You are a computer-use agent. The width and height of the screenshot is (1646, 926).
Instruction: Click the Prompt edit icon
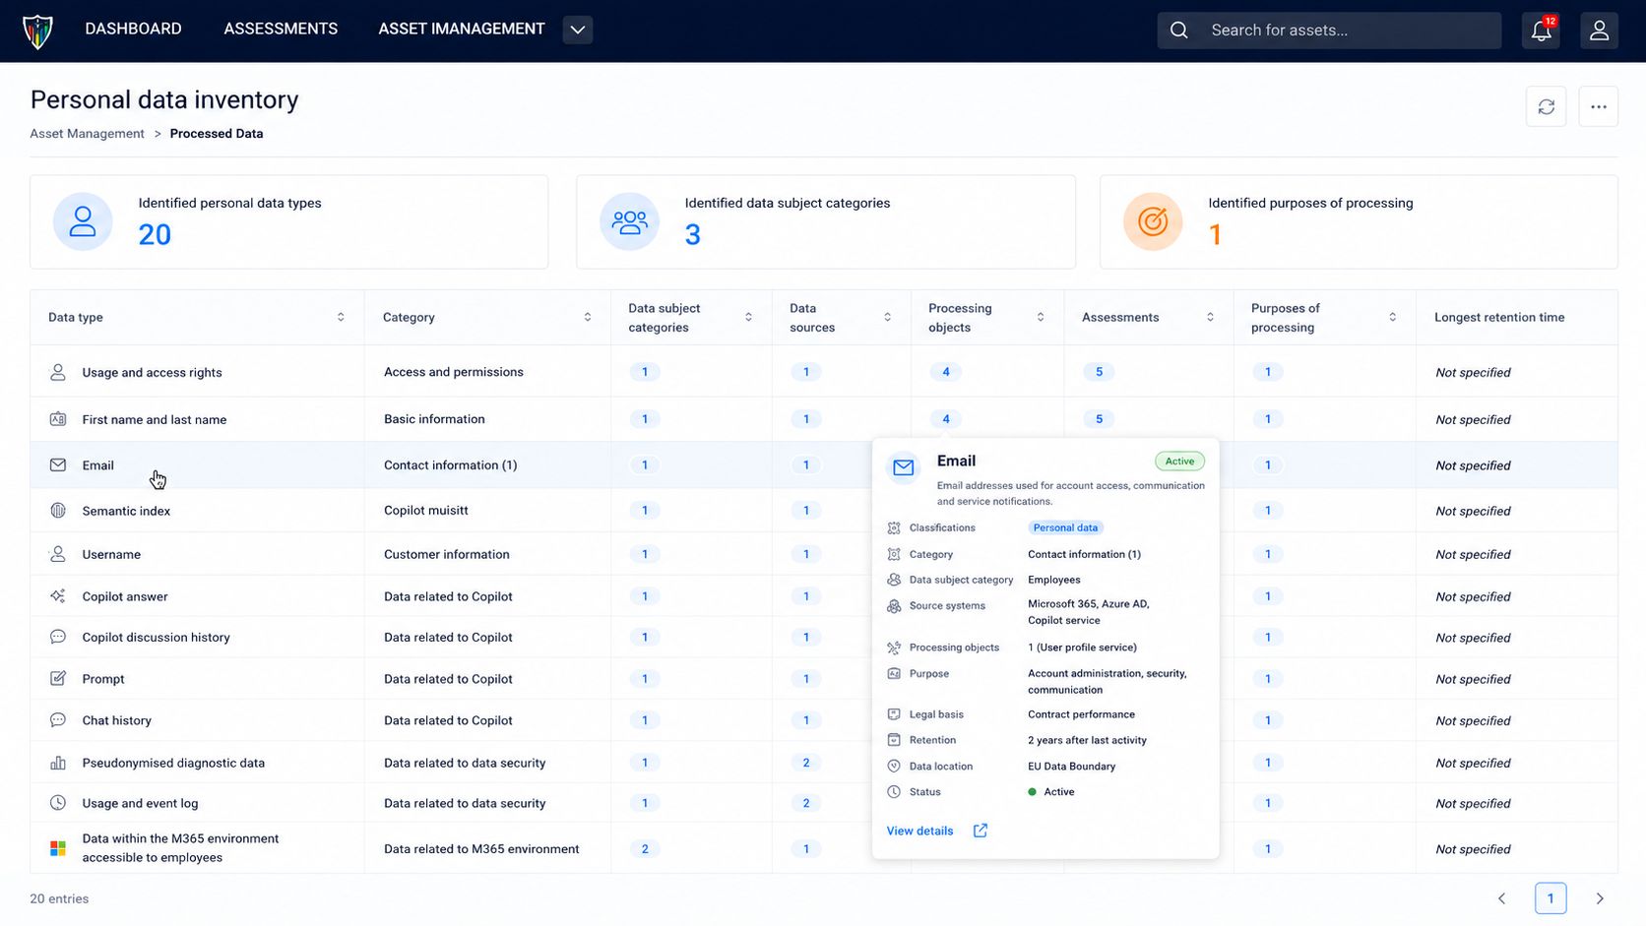(x=58, y=678)
